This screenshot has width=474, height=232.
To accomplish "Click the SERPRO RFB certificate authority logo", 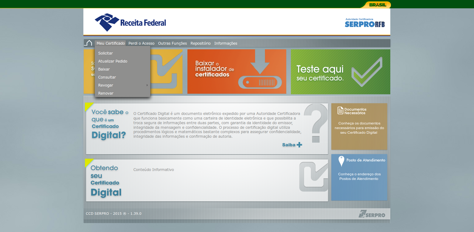I will point(364,23).
